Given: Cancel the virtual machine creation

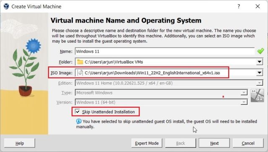Looking at the screenshot, I should tap(248, 143).
